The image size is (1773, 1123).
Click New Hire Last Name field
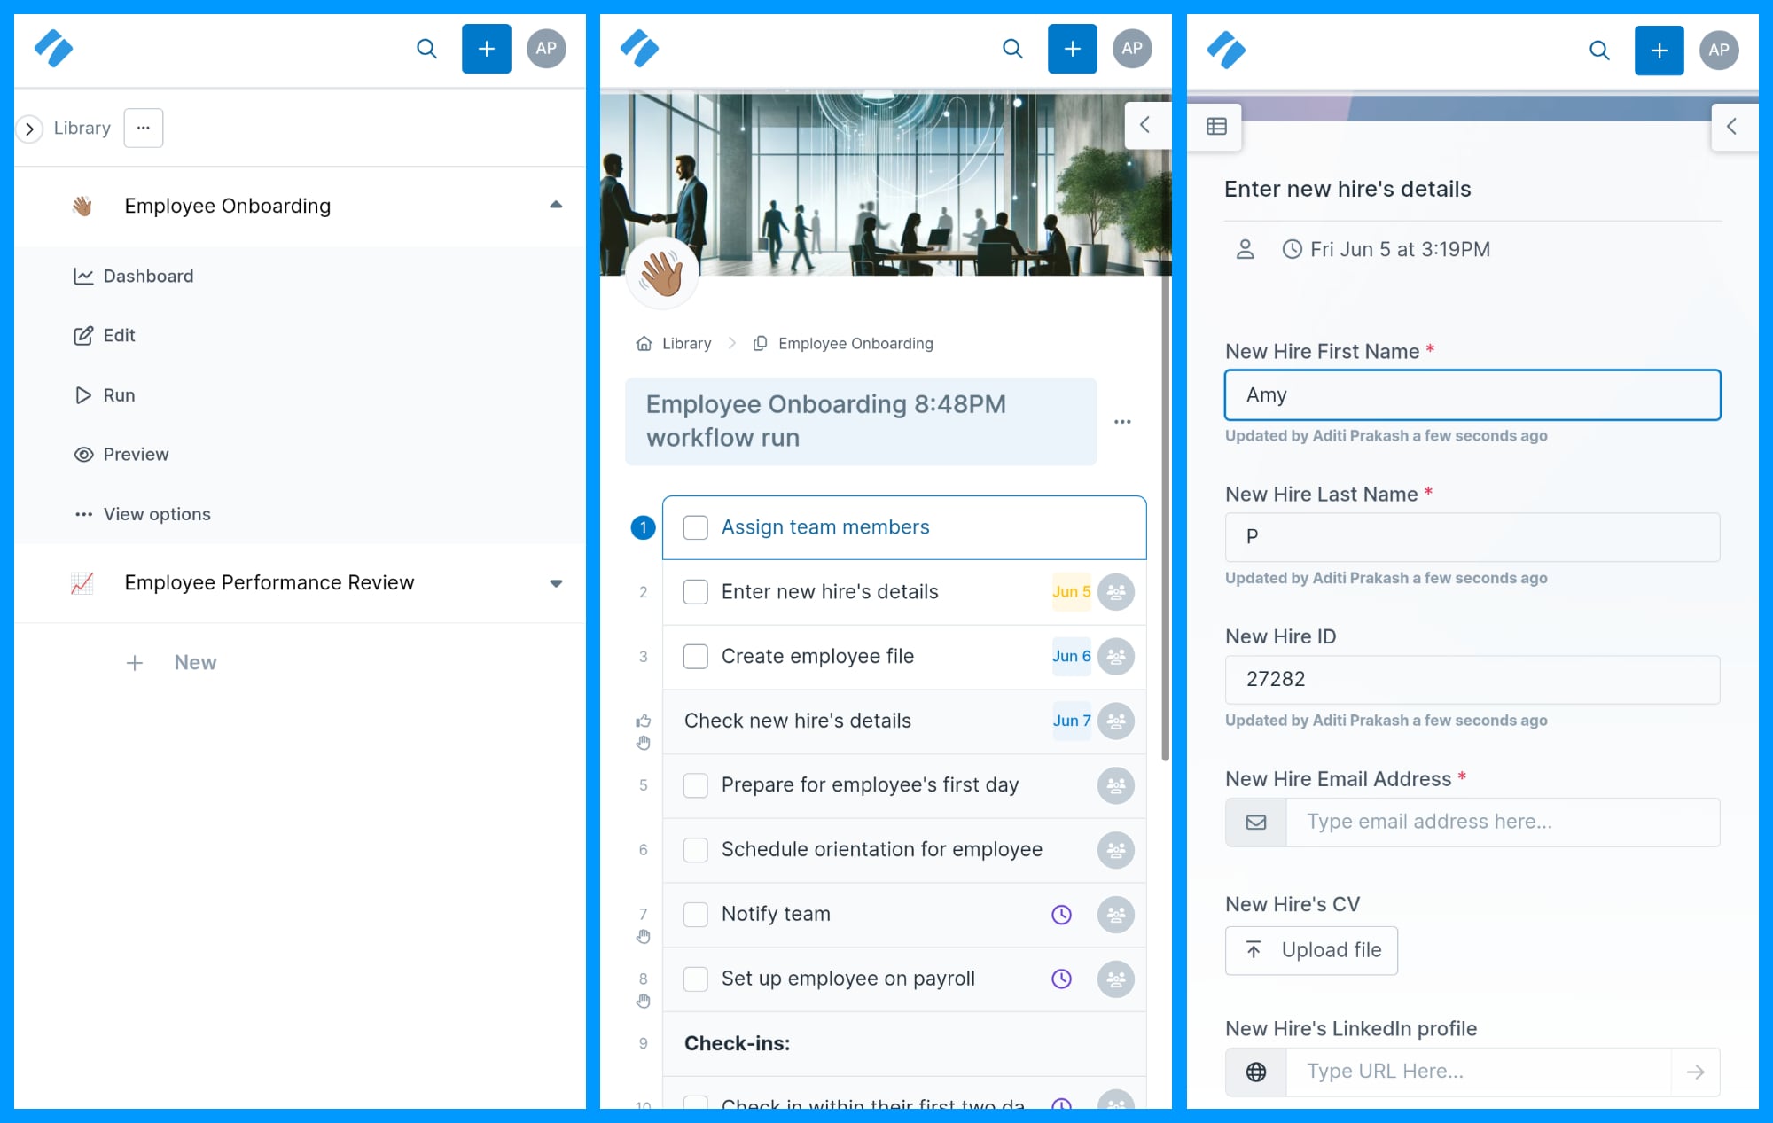coord(1472,537)
